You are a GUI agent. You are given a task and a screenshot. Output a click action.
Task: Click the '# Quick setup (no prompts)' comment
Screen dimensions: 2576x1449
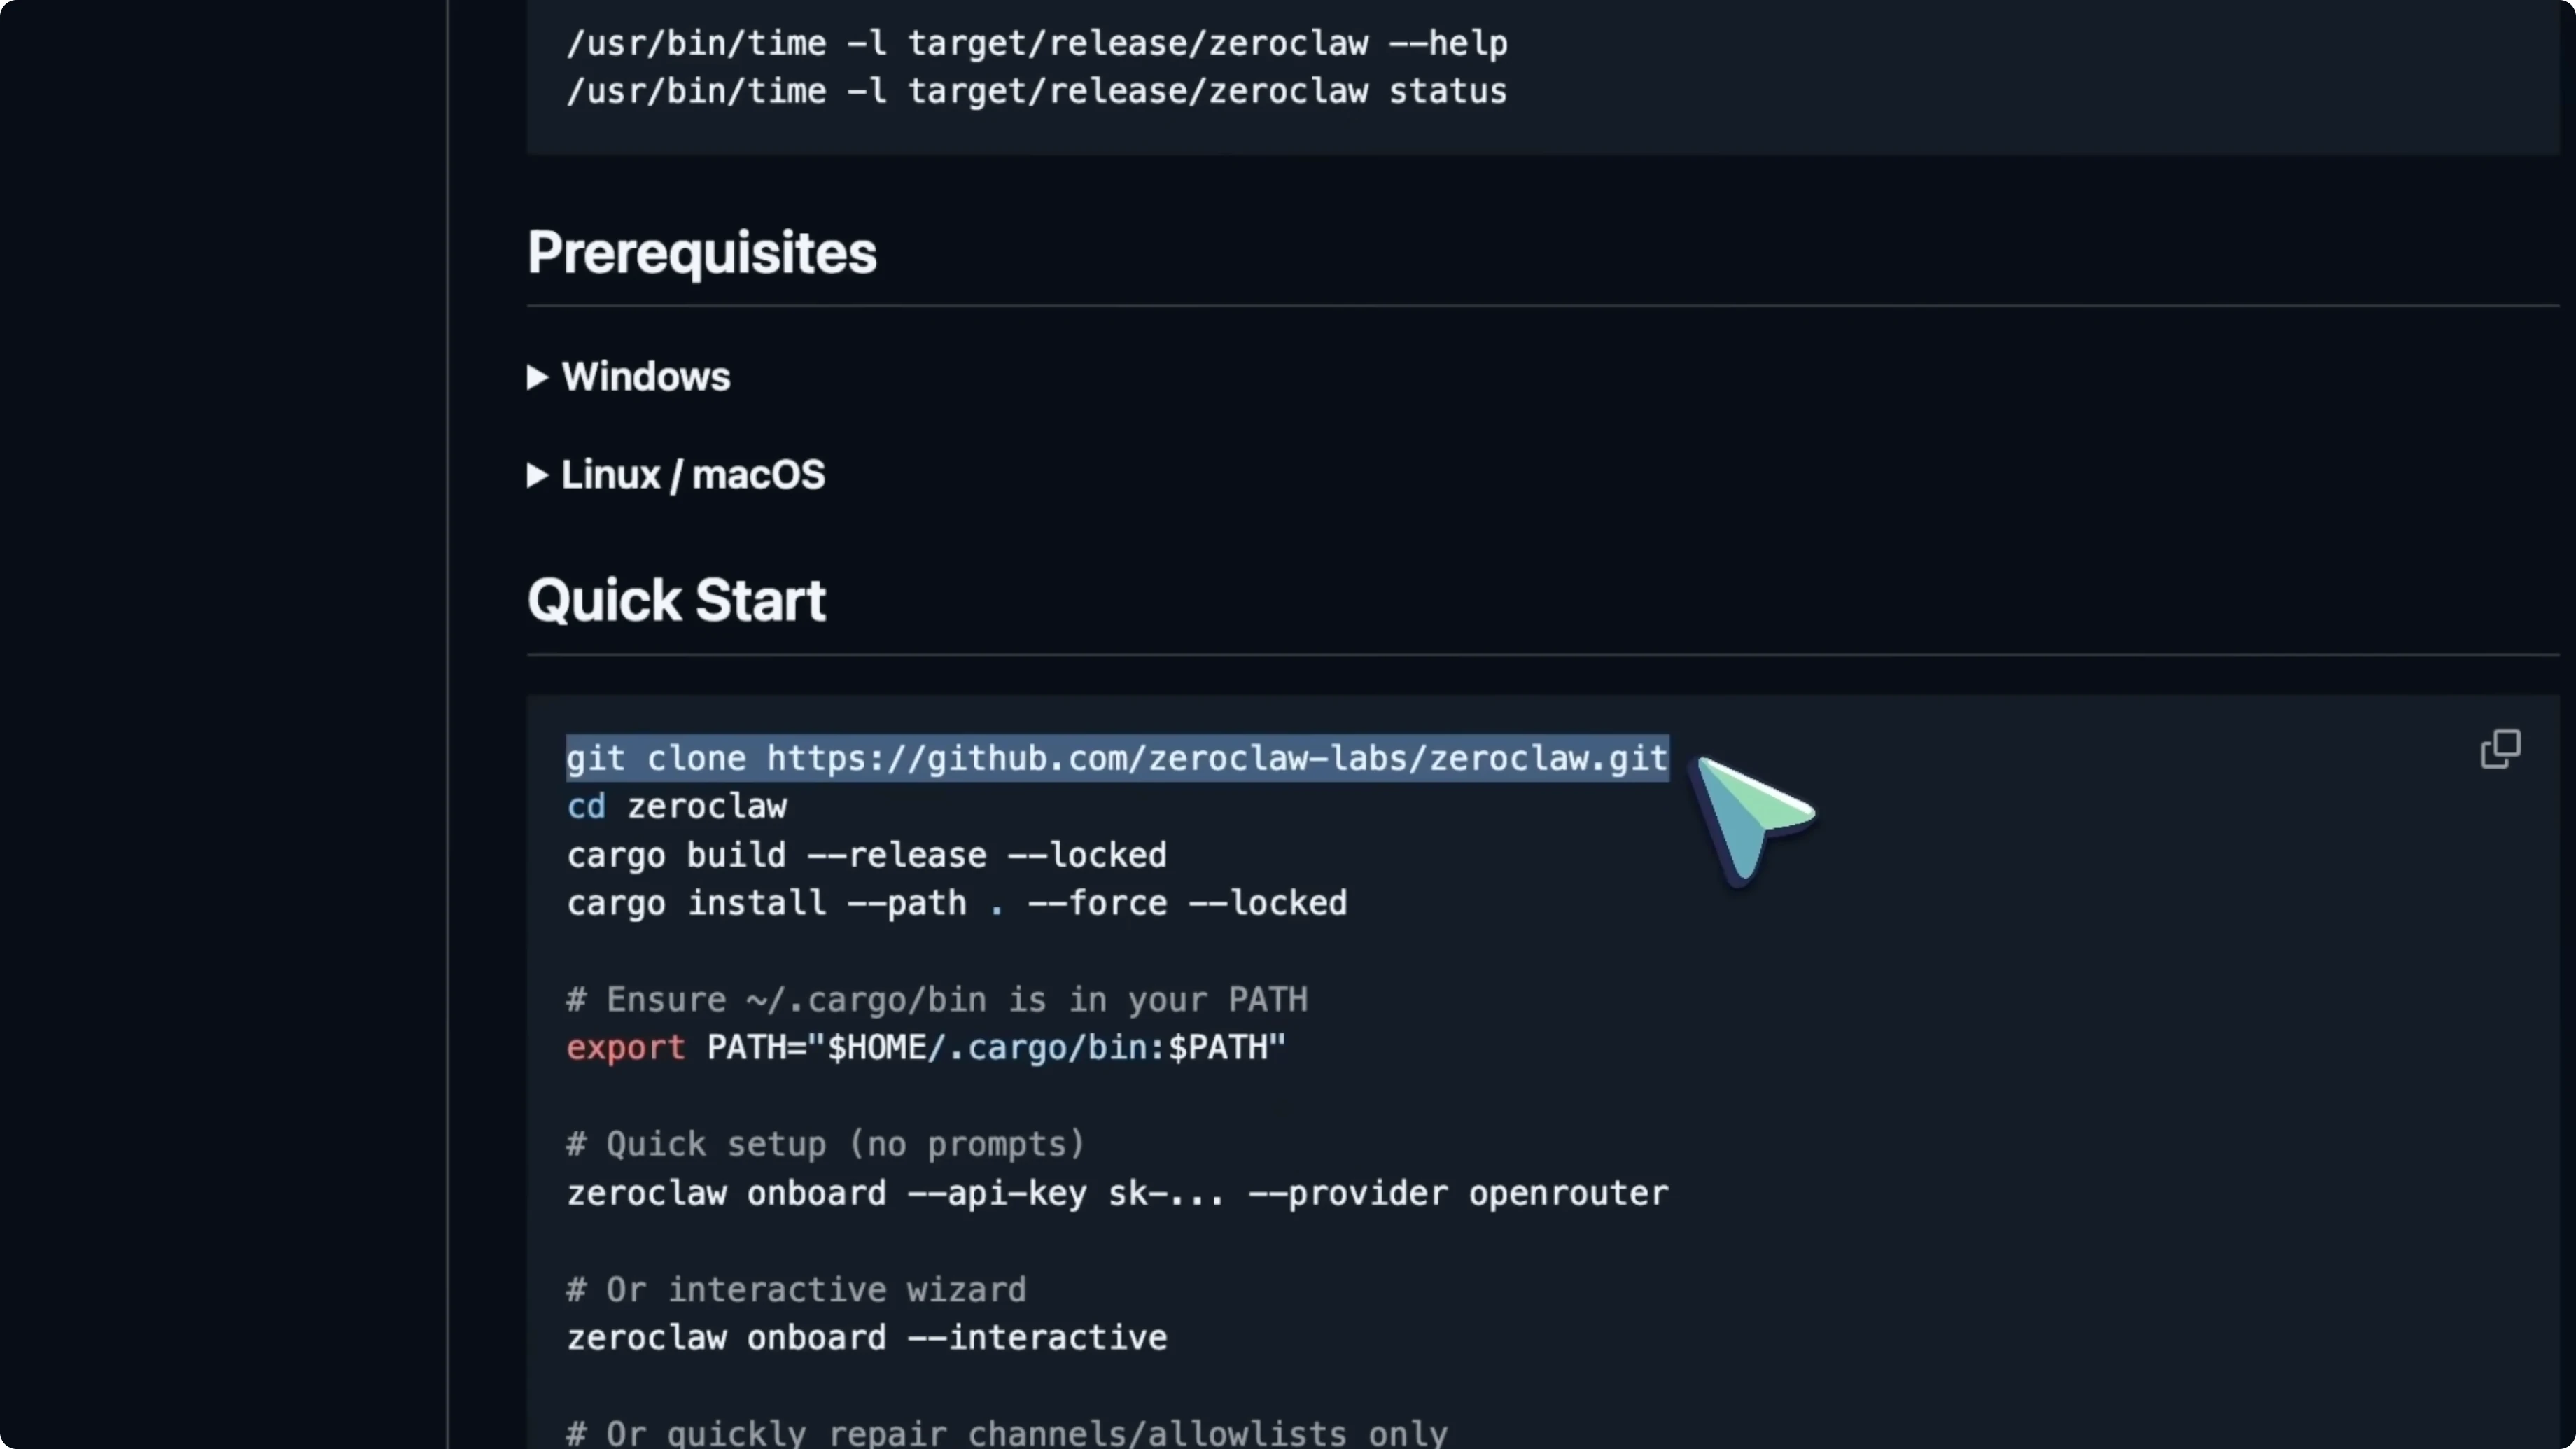coord(825,1144)
